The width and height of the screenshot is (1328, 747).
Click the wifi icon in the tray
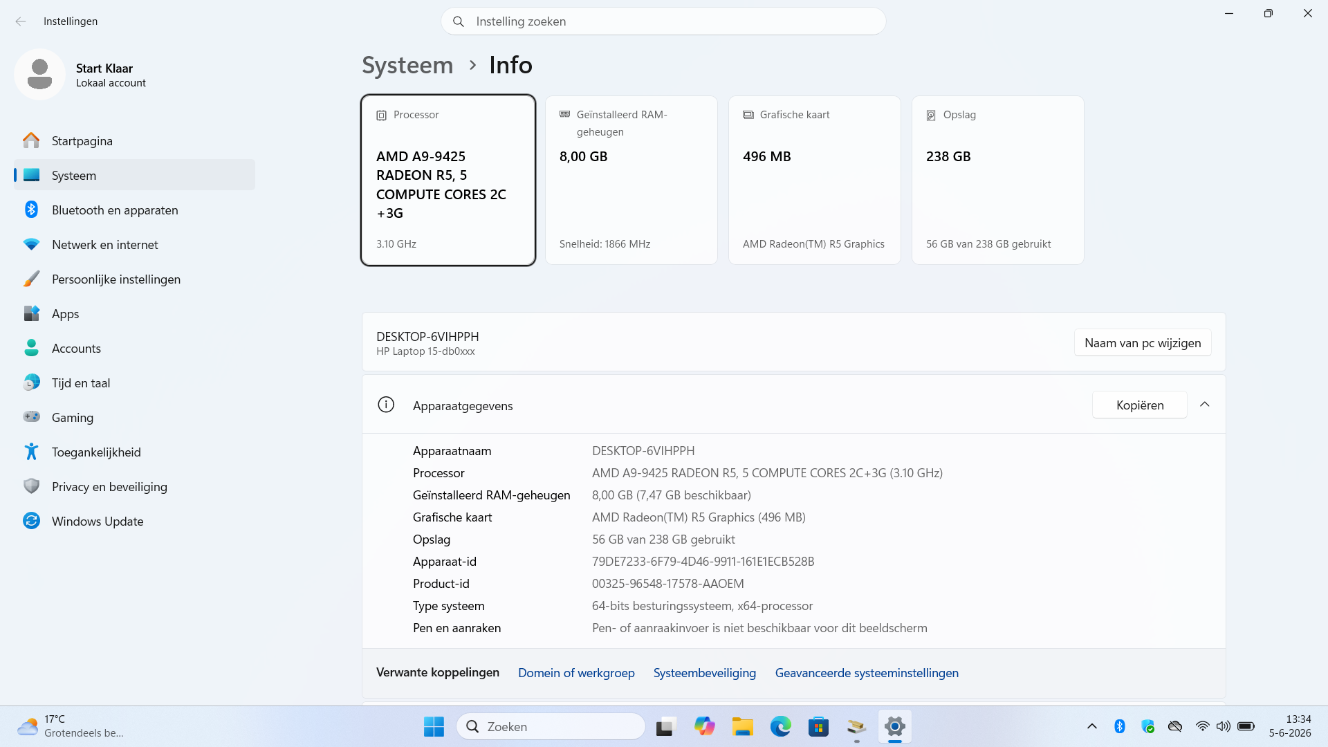(x=1203, y=726)
